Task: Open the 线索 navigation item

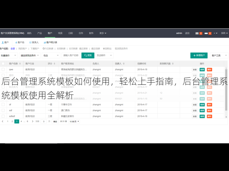Action: tap(60, 33)
